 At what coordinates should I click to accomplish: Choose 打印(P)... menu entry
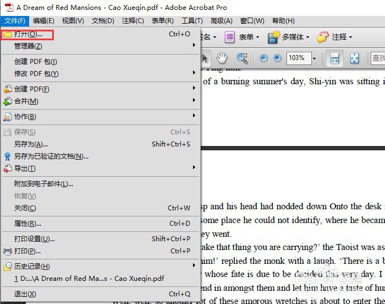click(x=100, y=251)
